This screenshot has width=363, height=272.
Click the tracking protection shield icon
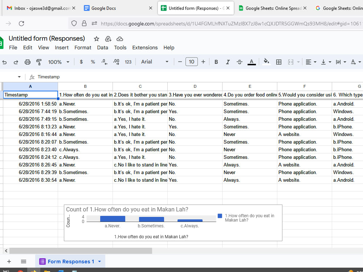[x=74, y=23]
